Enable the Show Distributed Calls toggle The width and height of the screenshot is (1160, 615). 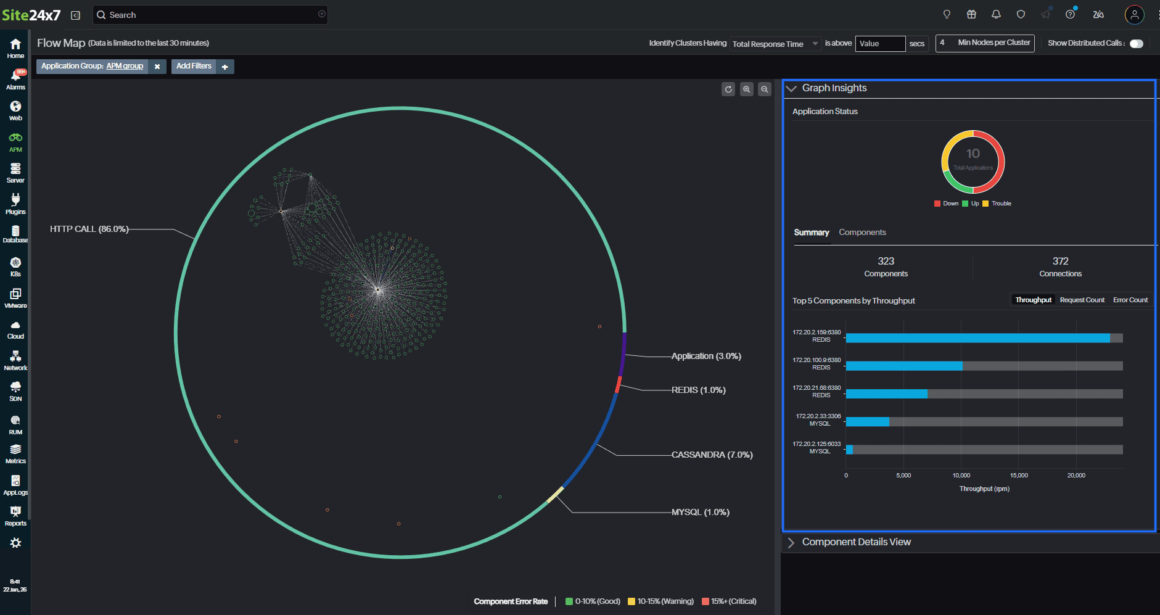1137,43
